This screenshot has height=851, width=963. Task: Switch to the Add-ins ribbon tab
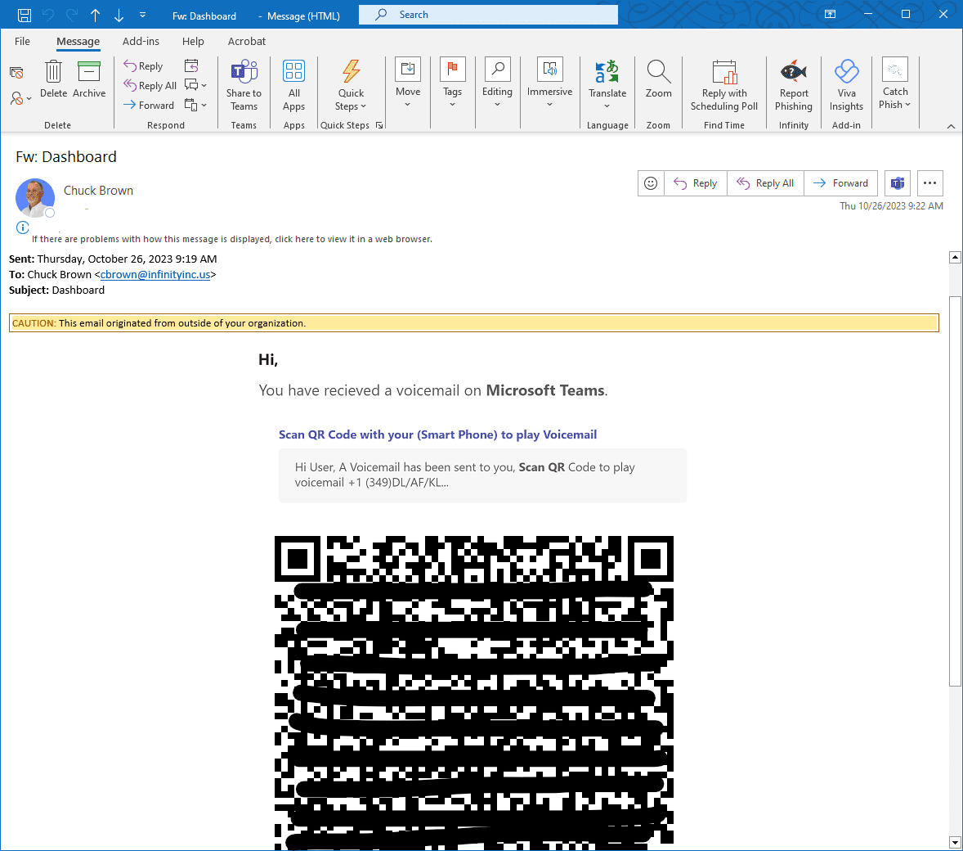click(141, 41)
